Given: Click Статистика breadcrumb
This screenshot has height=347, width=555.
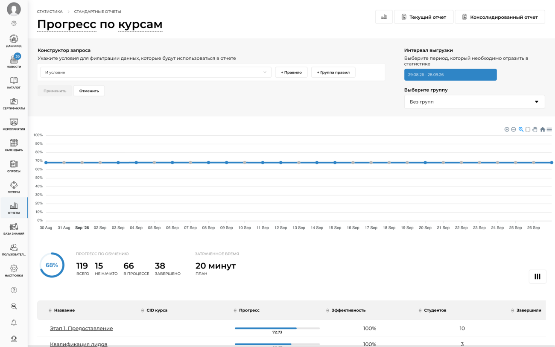Looking at the screenshot, I should pos(50,12).
